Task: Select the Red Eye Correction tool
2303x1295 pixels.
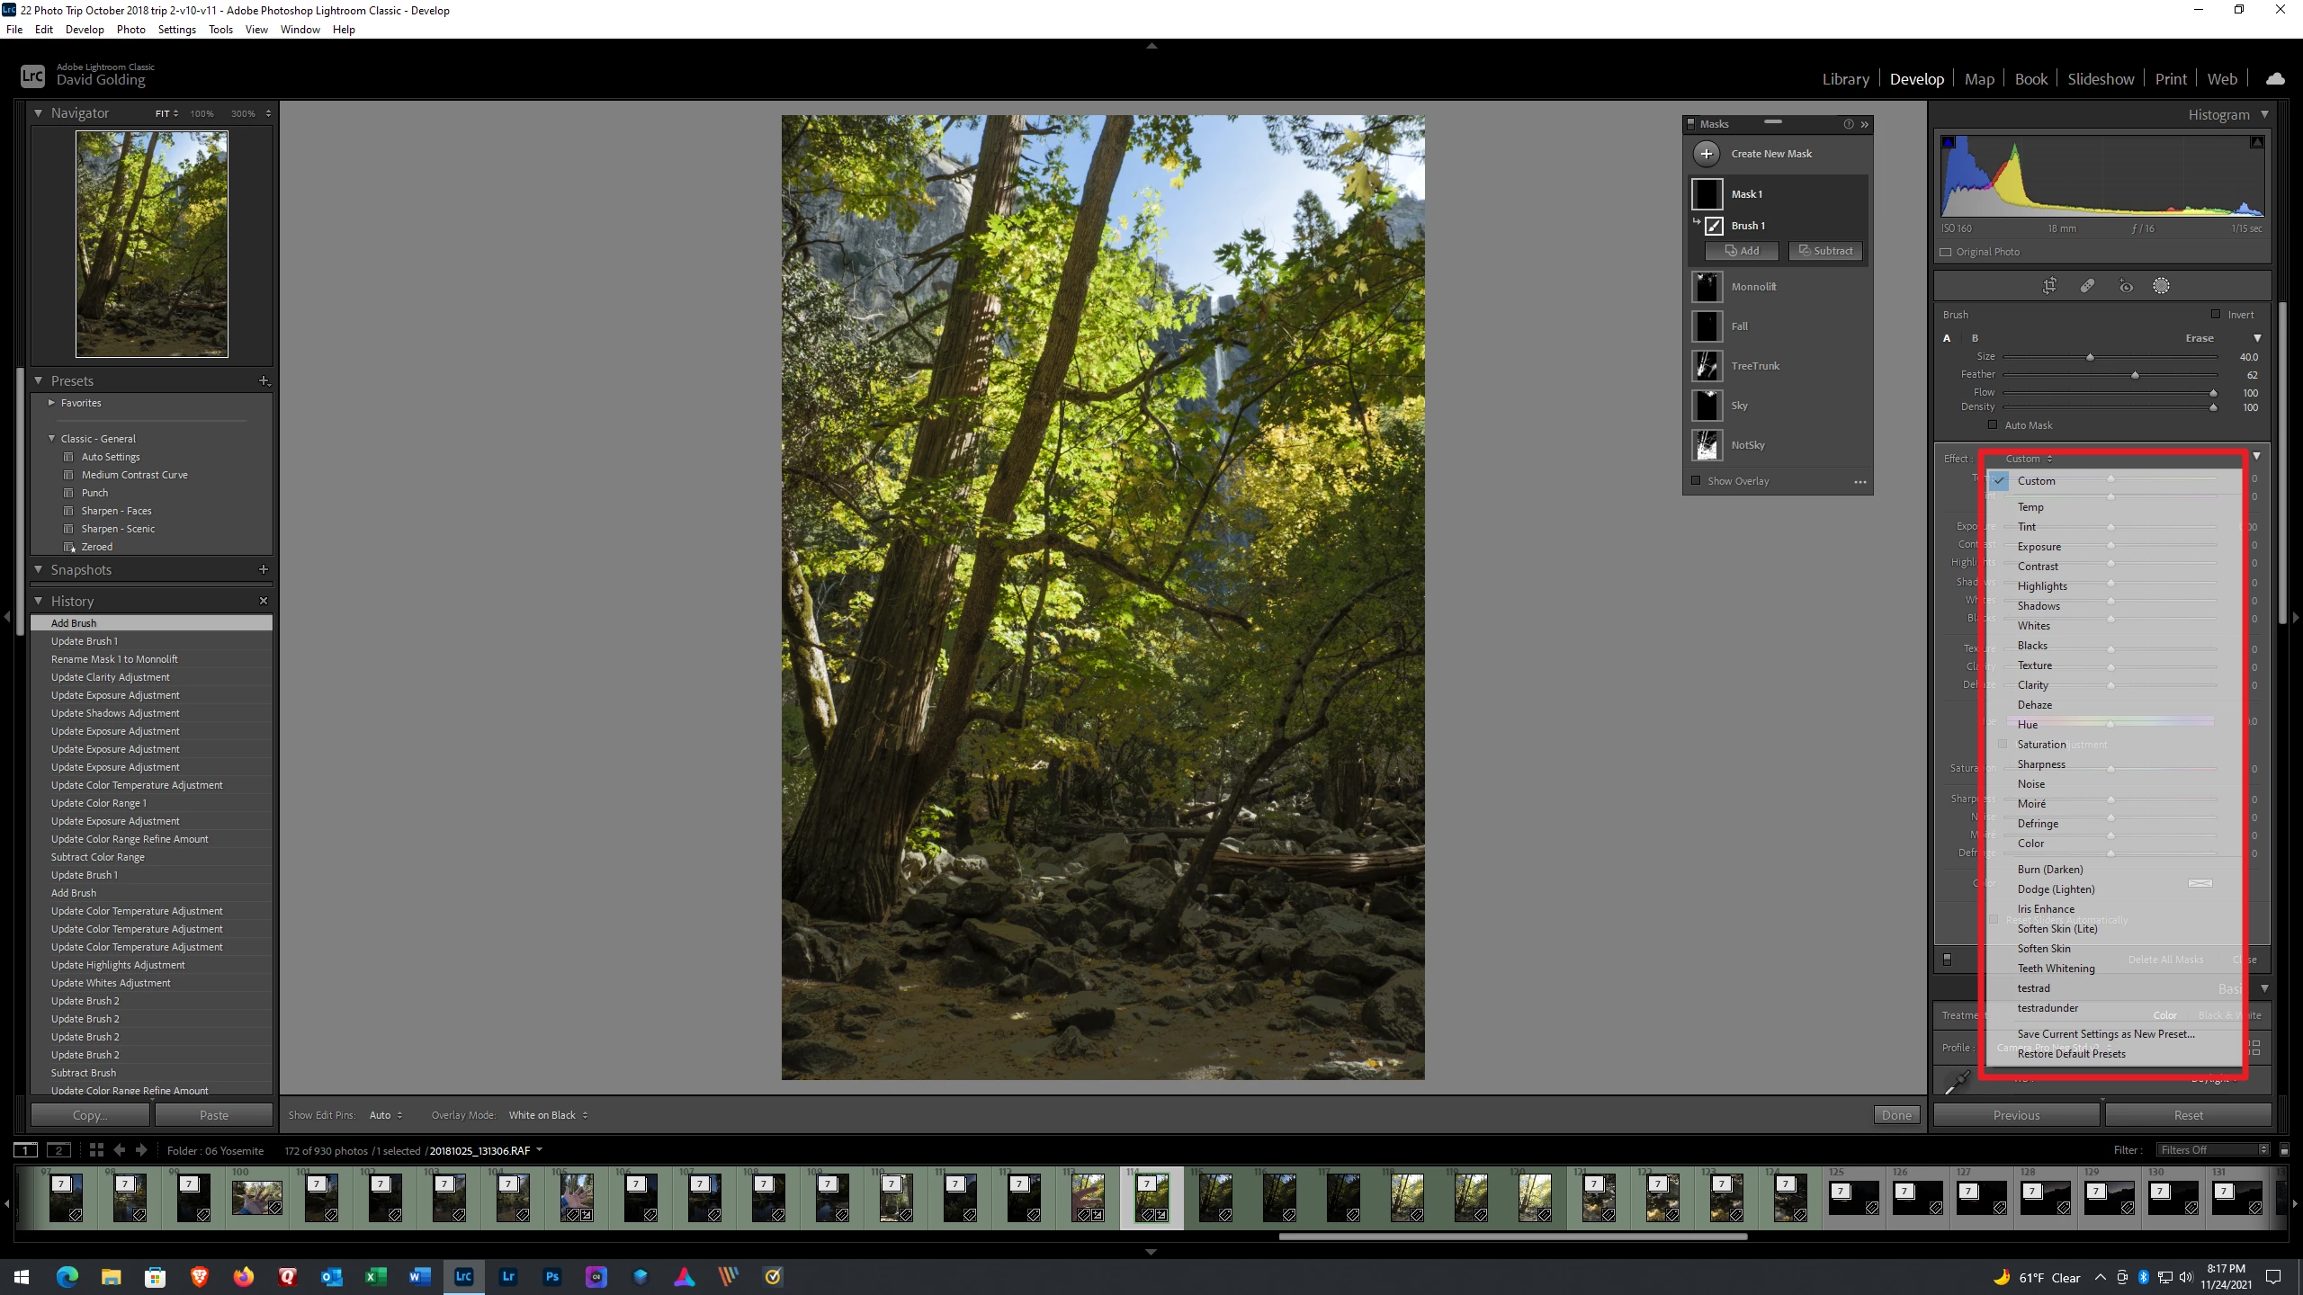Action: [2125, 286]
